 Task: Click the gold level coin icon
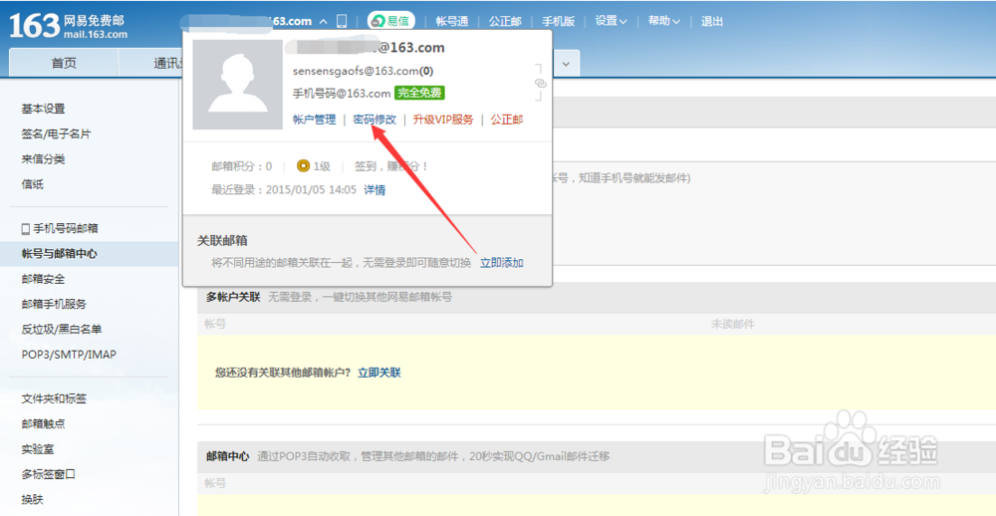[303, 166]
